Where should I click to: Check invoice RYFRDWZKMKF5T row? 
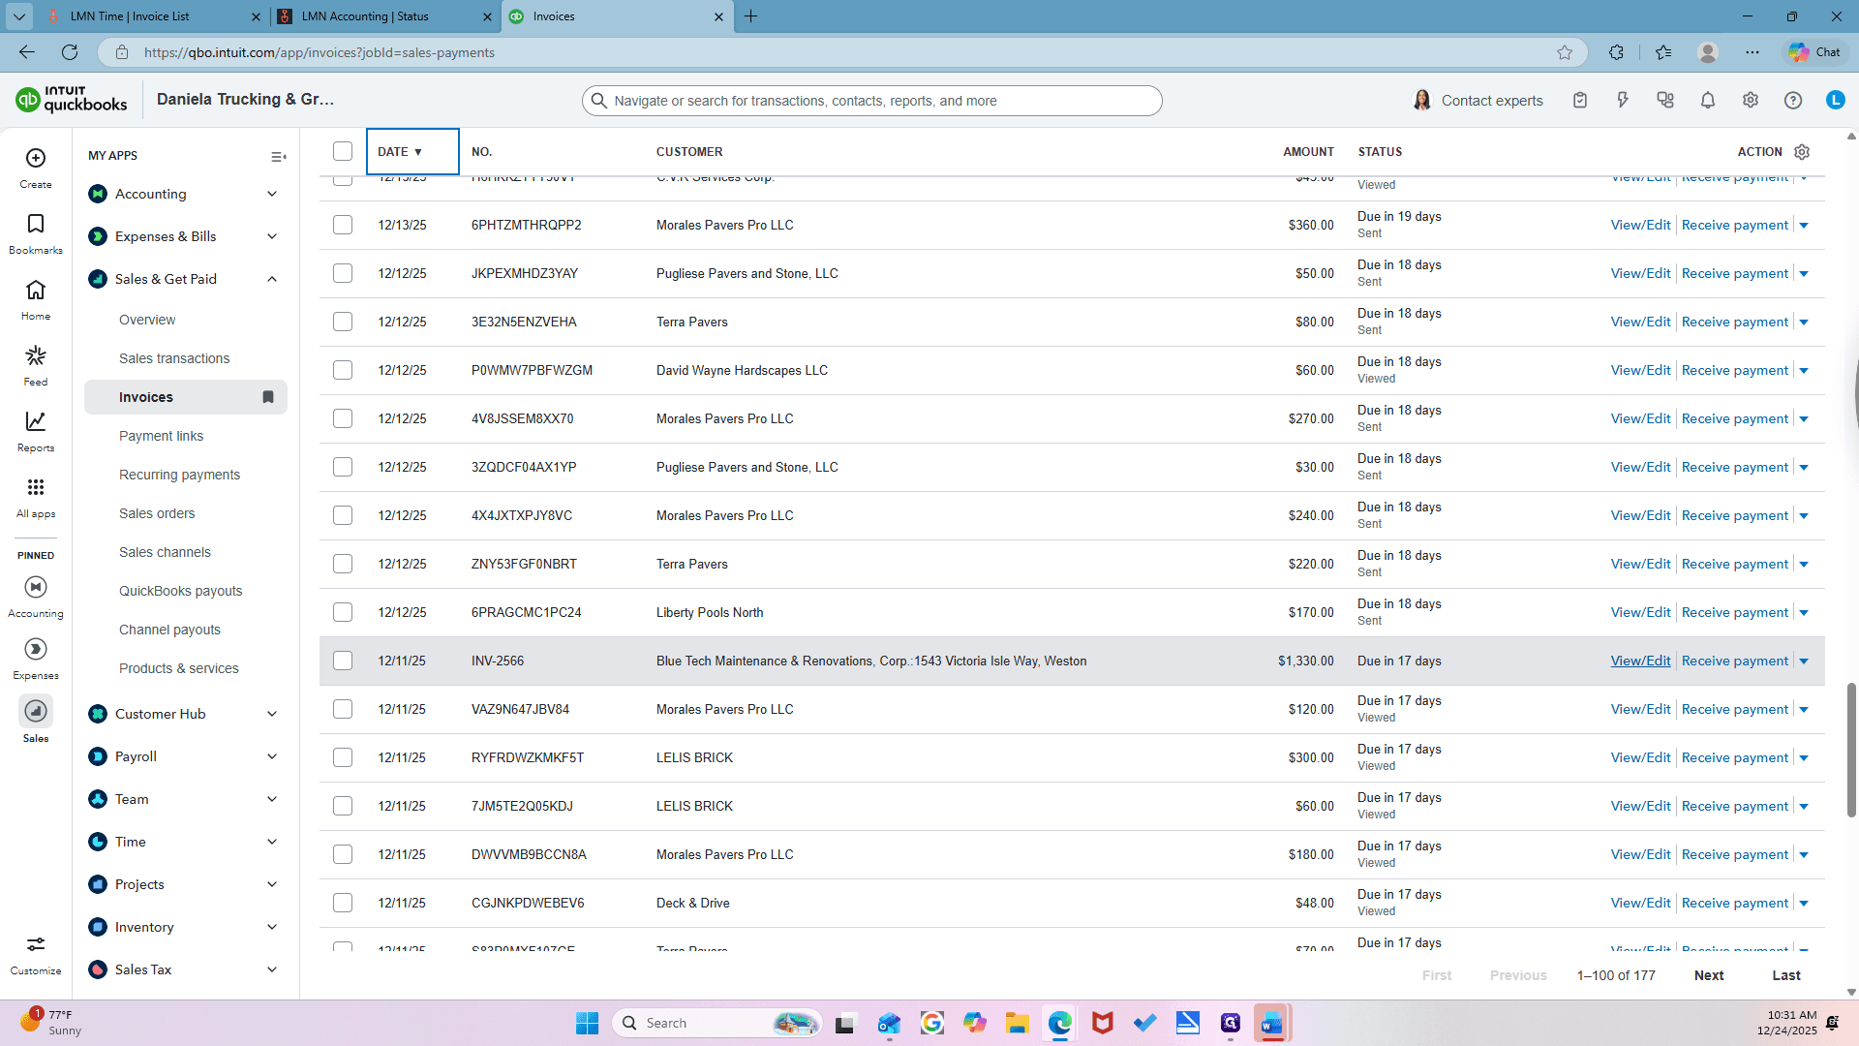(343, 757)
